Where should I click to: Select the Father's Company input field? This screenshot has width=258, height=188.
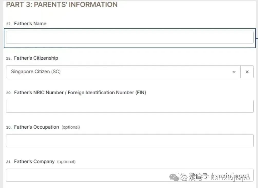[x=130, y=175]
